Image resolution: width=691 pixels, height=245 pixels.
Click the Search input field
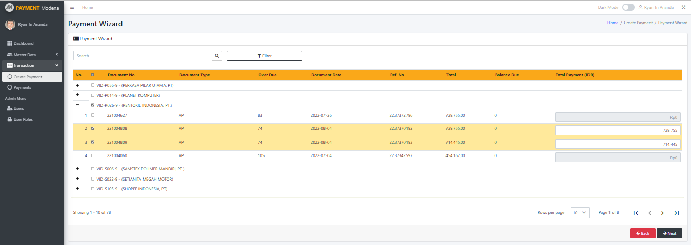[x=143, y=56]
